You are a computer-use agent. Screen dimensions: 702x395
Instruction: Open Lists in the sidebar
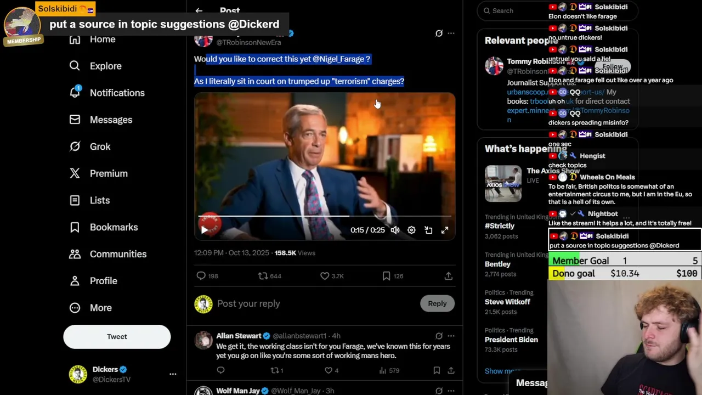[x=89, y=200]
